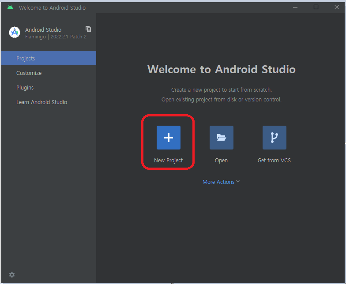
Task: Click the New Project plus icon
Action: (169, 138)
